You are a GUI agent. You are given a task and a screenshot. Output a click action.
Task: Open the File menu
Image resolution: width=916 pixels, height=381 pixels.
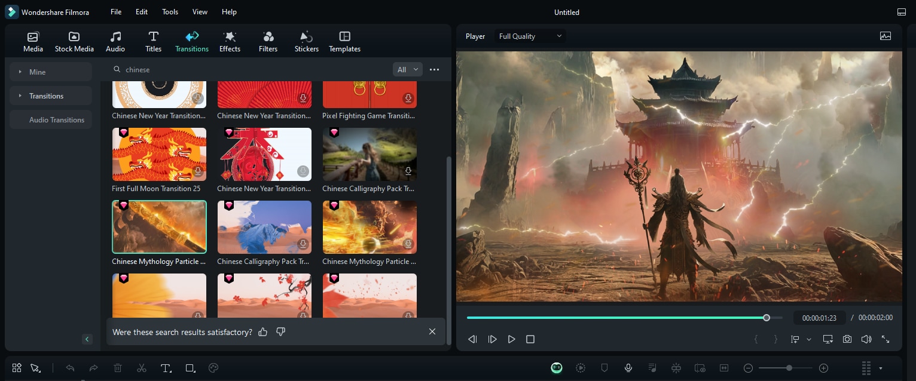tap(115, 11)
